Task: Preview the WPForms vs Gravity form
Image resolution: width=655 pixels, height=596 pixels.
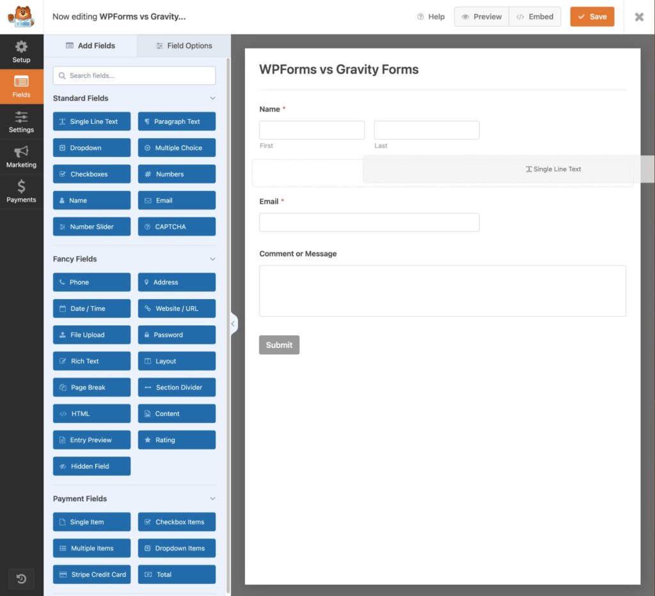Action: point(481,17)
